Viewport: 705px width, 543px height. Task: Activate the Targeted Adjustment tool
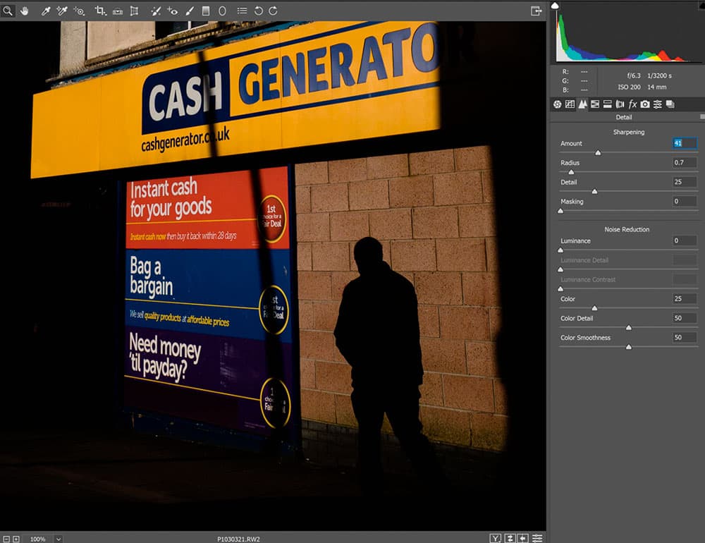tap(79, 11)
